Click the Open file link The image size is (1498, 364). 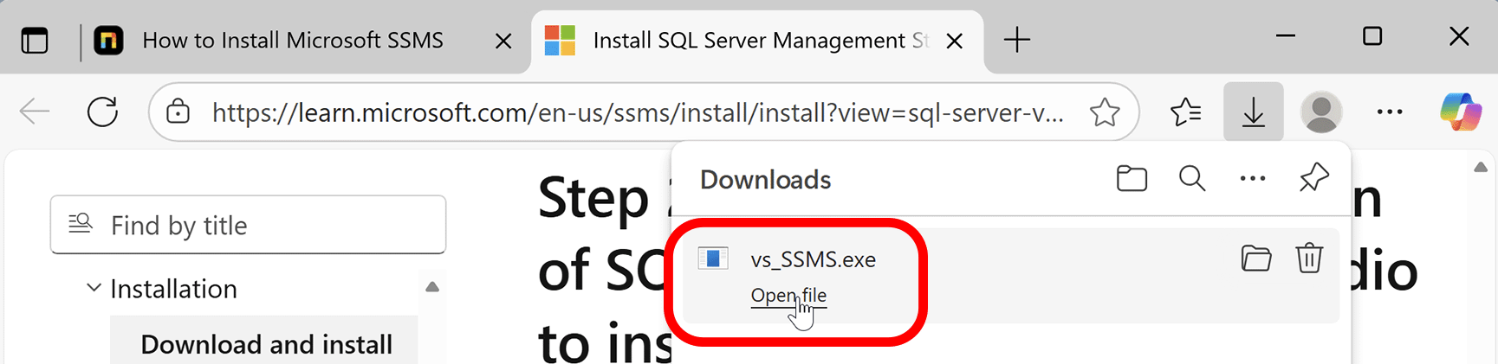[788, 296]
